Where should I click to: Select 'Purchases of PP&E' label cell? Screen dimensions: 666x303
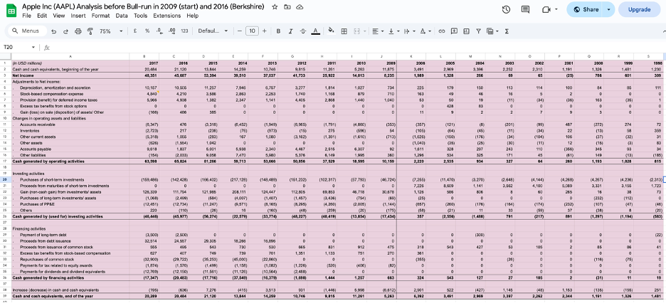(70, 204)
